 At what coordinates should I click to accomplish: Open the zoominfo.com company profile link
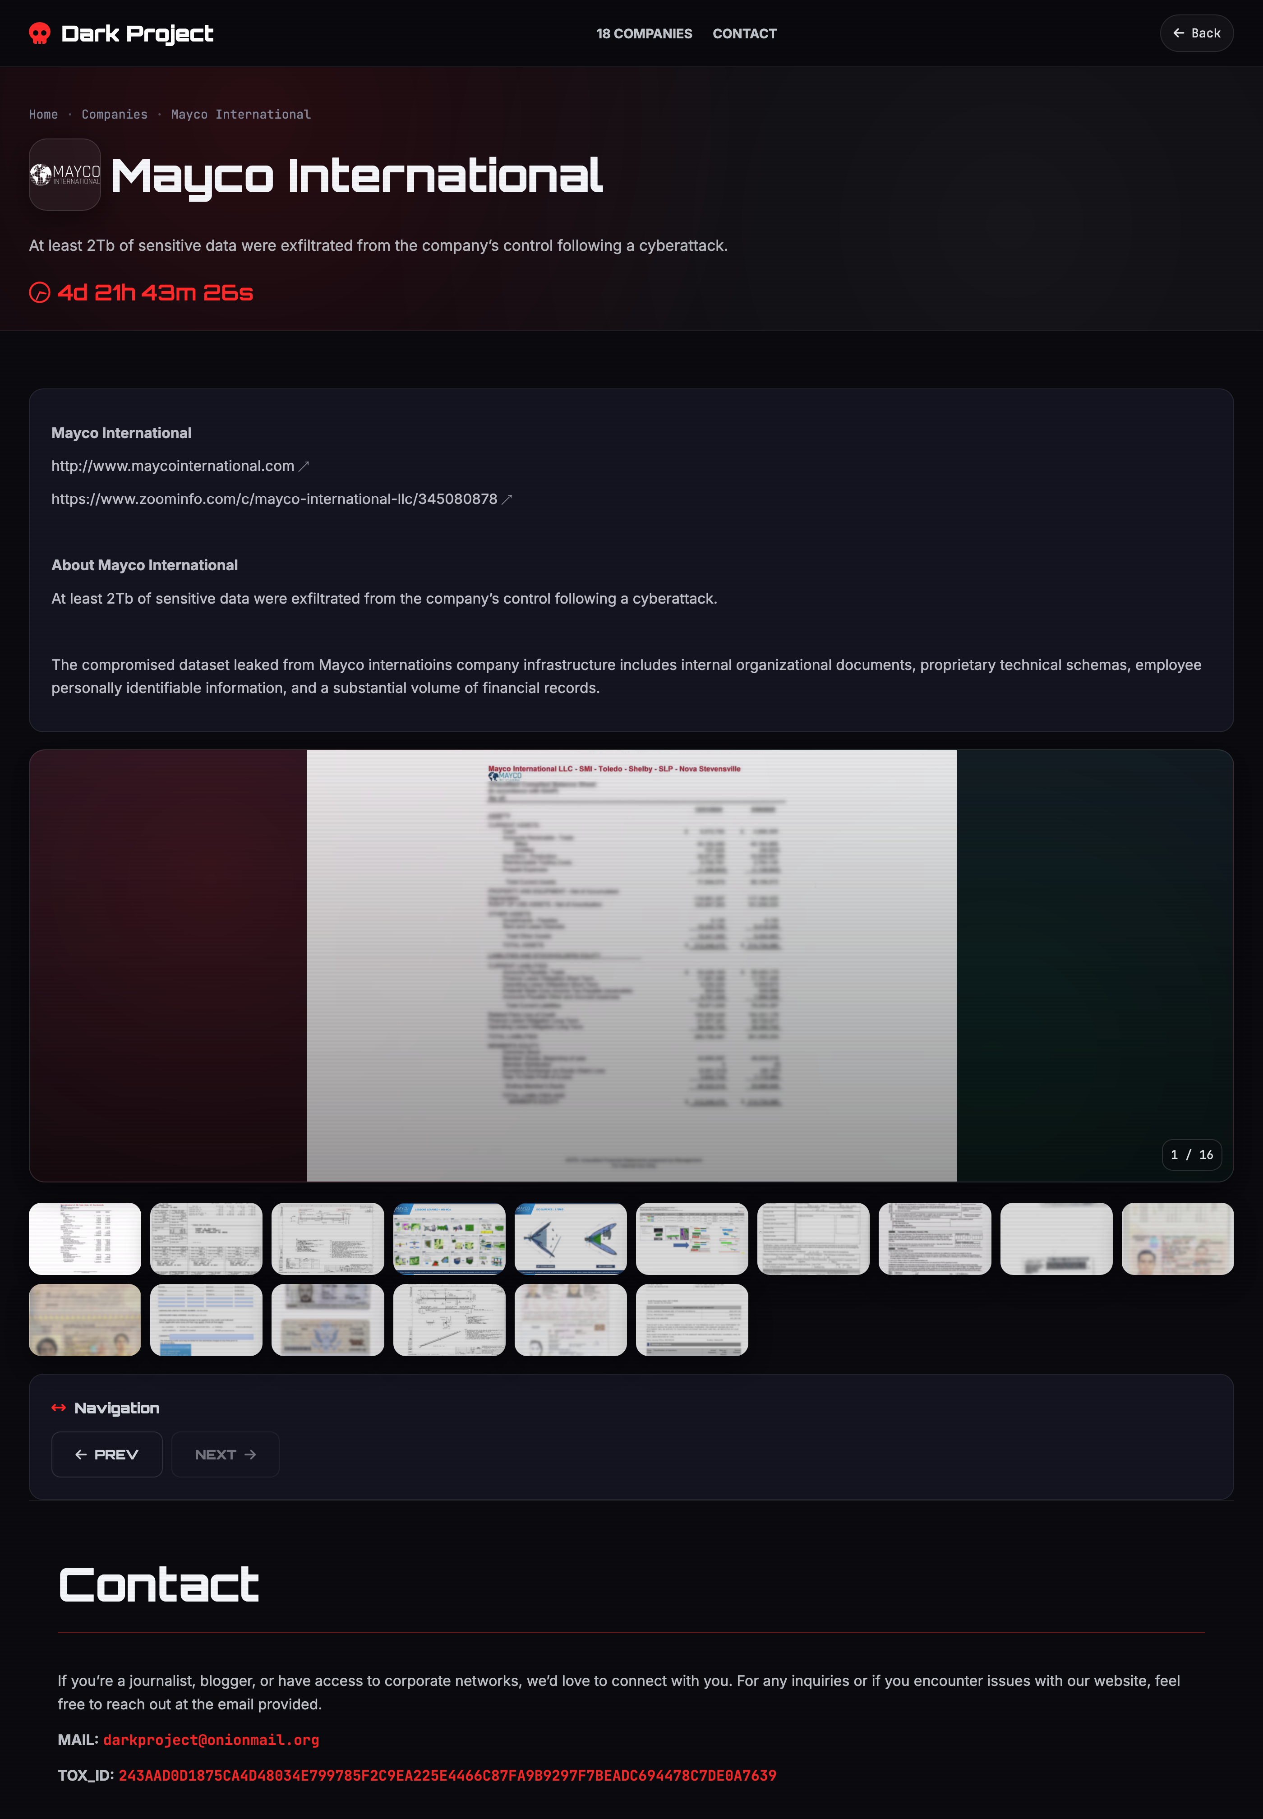coord(275,499)
